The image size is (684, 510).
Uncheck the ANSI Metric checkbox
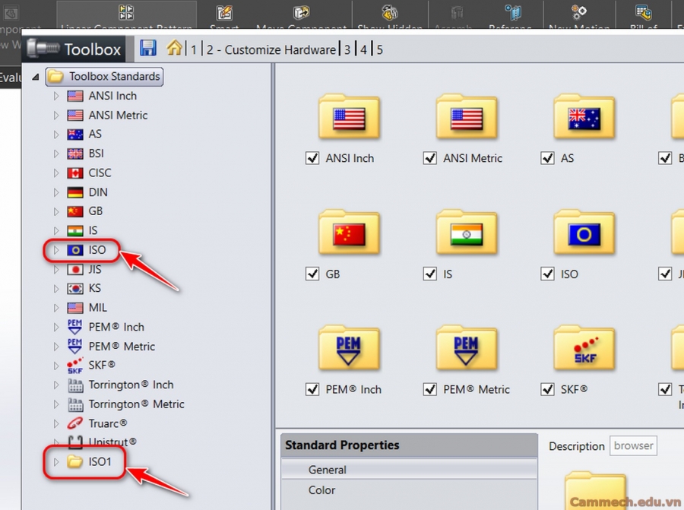429,158
